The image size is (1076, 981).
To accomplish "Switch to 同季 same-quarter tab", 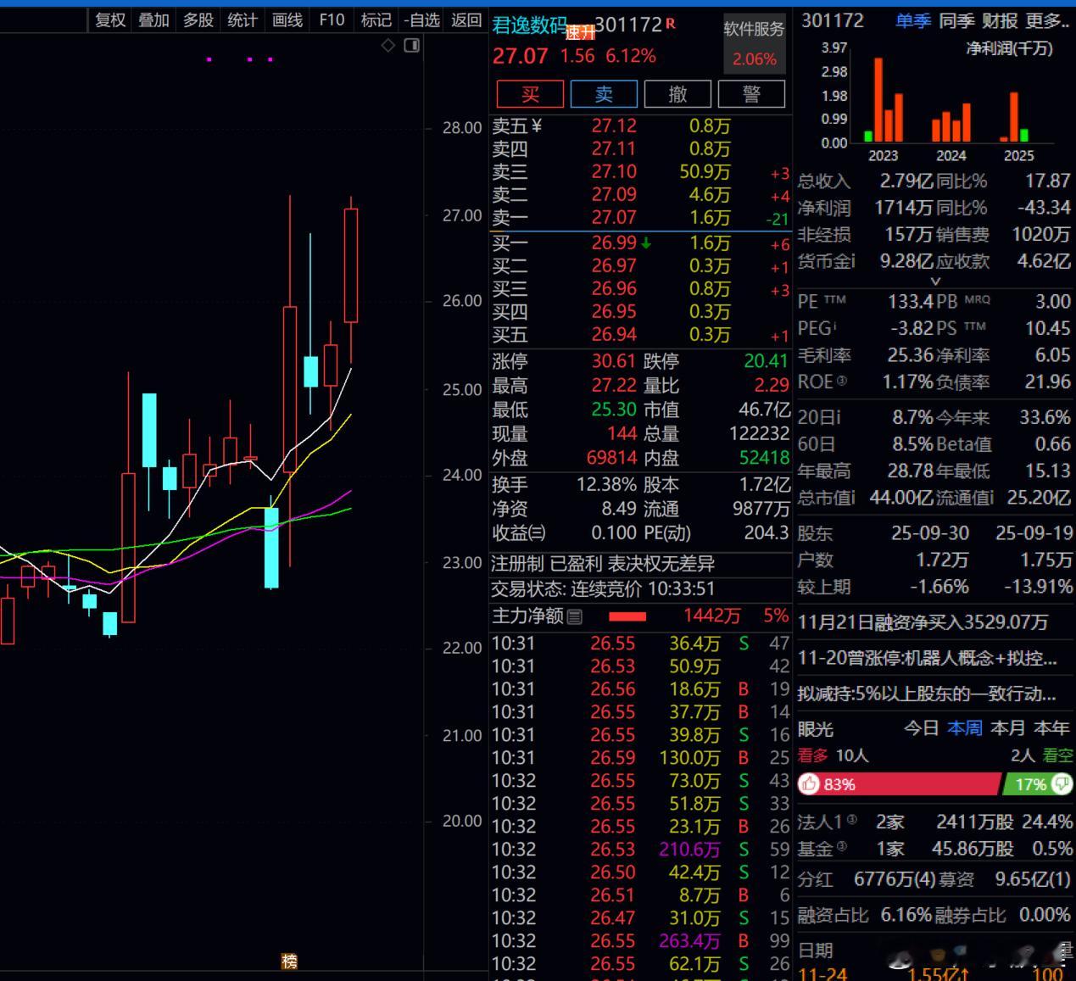I will click(x=957, y=20).
